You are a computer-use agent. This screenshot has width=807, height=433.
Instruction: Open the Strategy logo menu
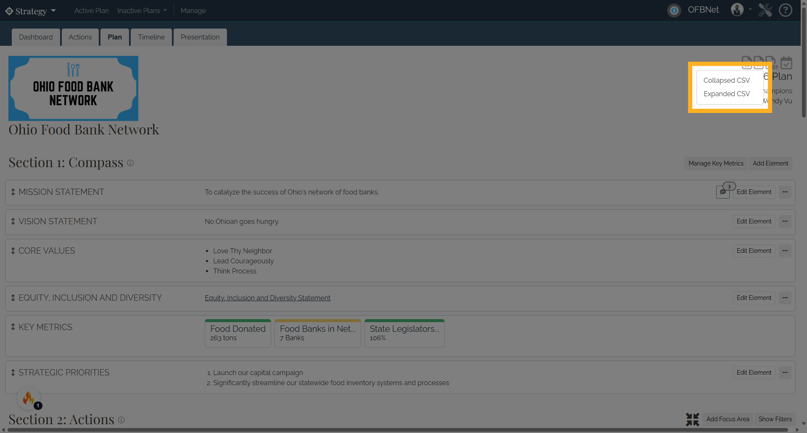(30, 11)
